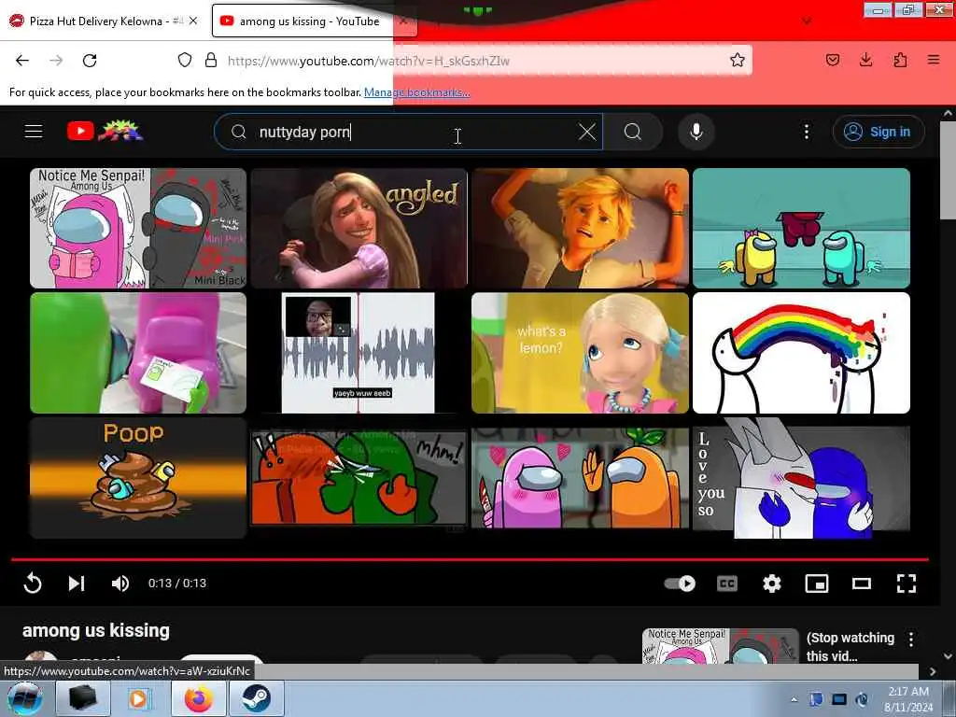956x717 pixels.
Task: Reload the current page
Action: [90, 61]
